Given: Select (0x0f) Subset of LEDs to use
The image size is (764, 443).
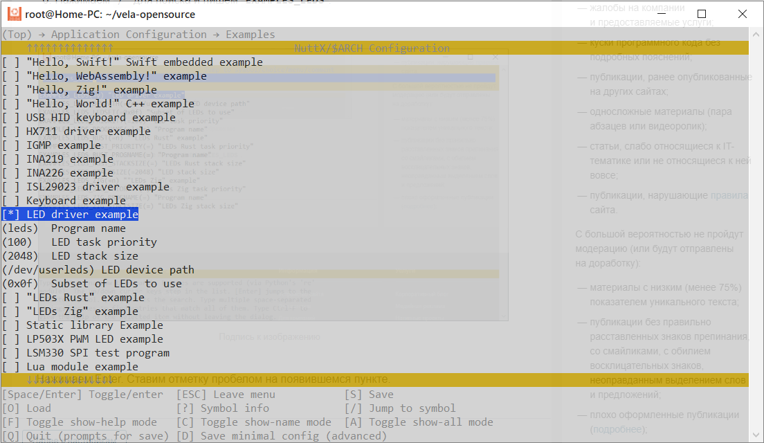Looking at the screenshot, I should 92,284.
